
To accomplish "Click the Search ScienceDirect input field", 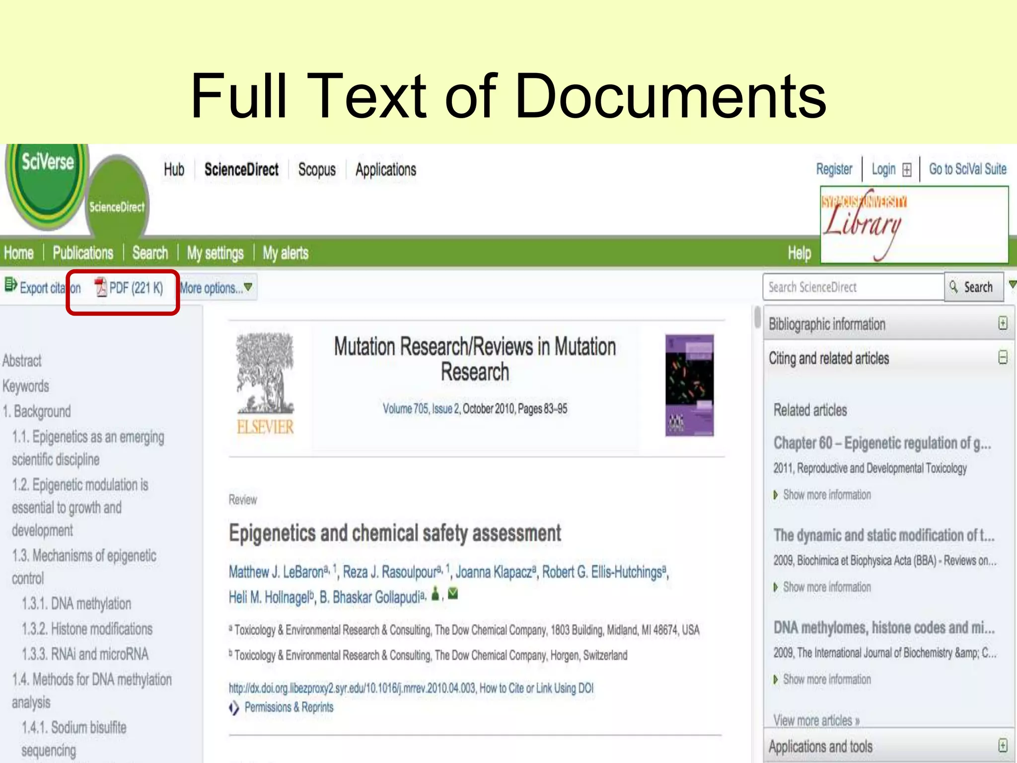I will [853, 287].
